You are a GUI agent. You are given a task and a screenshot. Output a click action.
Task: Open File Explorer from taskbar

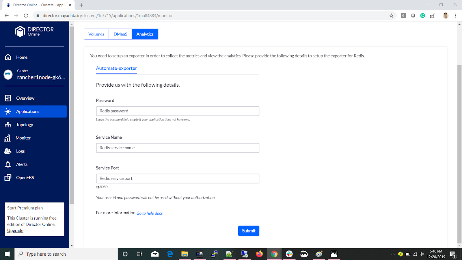[185, 254]
